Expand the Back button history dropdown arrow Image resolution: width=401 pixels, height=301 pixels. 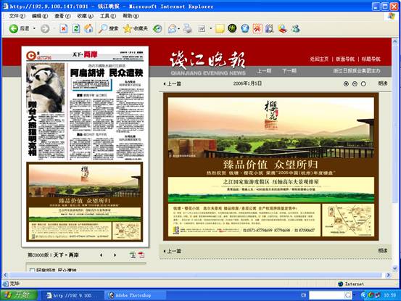[34, 28]
